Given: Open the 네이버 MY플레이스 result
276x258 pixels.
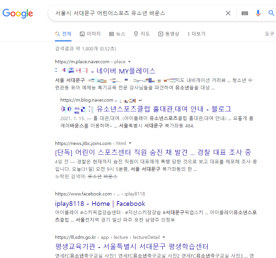Looking at the screenshot, I should pyautogui.click(x=105, y=71).
